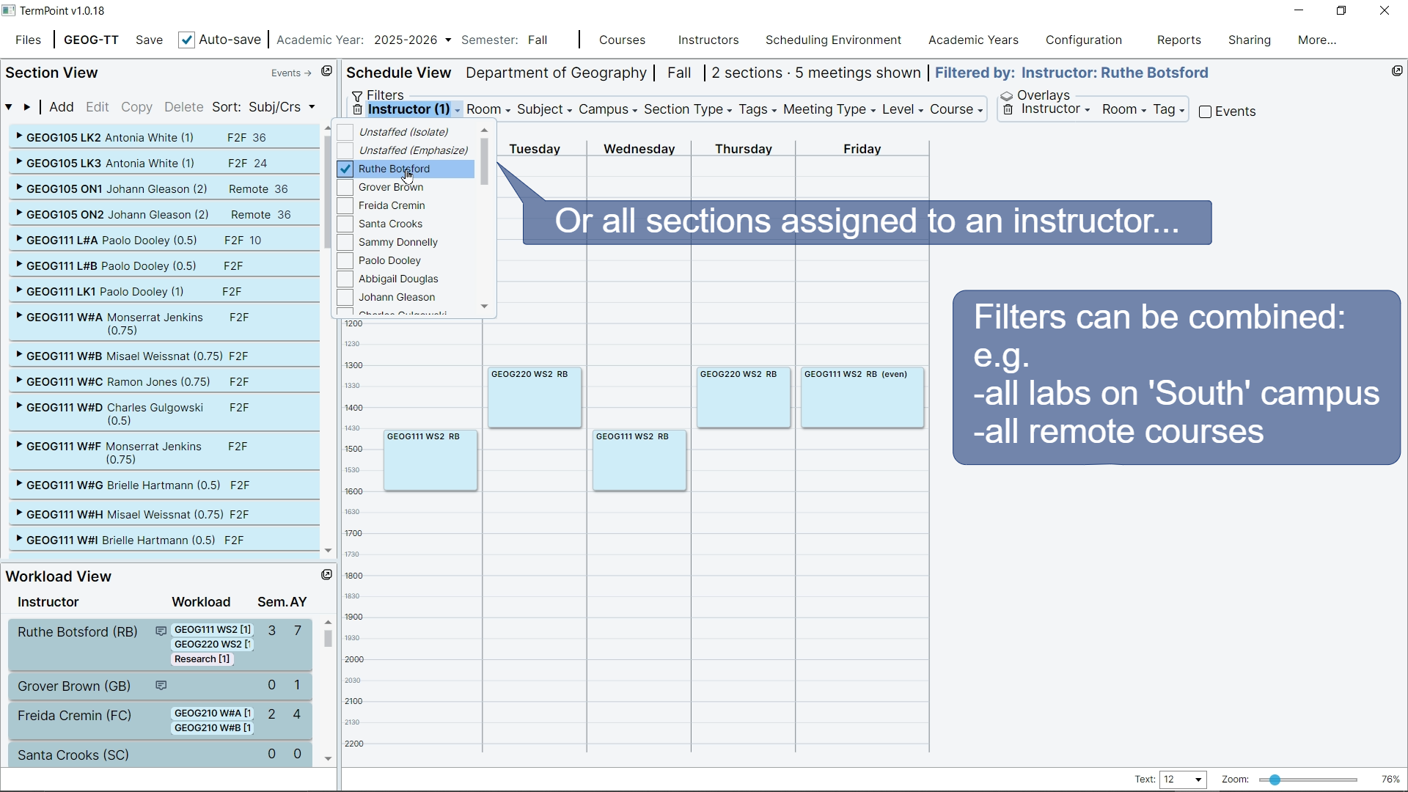Expand all sections with right triangle
Image resolution: width=1408 pixels, height=792 pixels.
(27, 108)
